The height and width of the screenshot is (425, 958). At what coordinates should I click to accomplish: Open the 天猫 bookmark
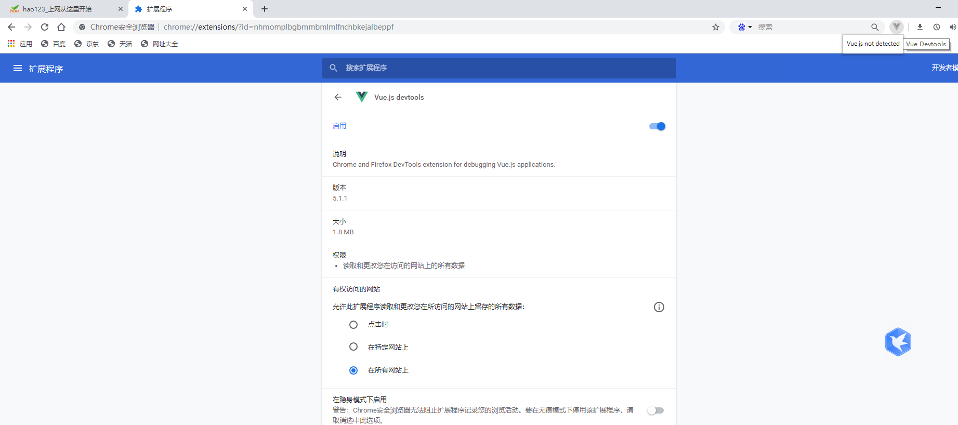coord(120,44)
